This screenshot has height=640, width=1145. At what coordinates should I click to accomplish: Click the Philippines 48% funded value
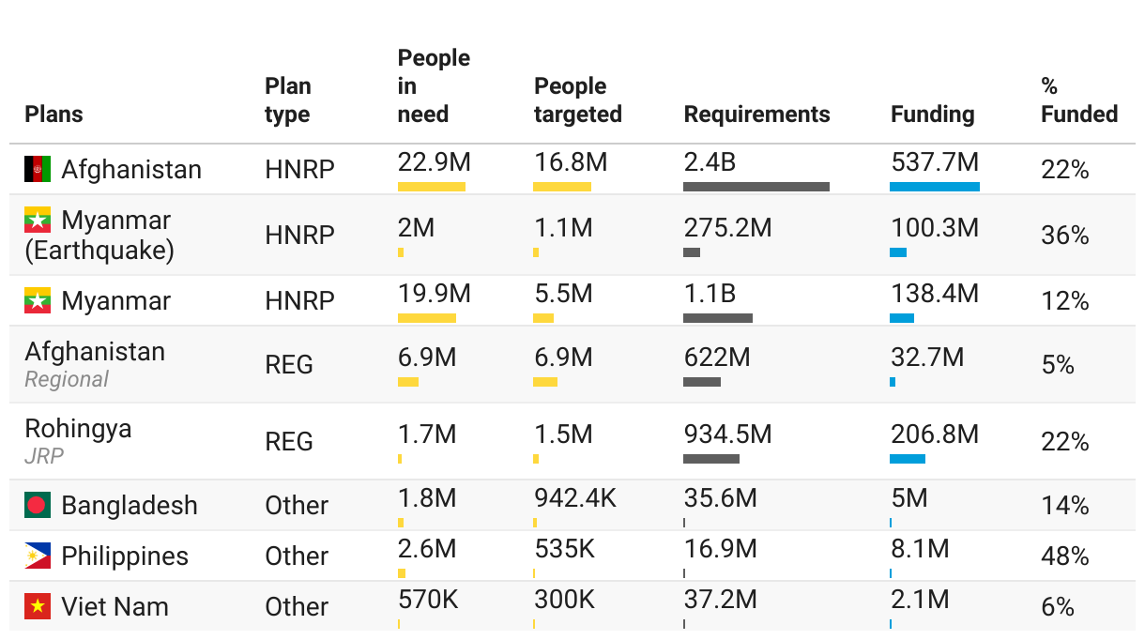click(1064, 556)
